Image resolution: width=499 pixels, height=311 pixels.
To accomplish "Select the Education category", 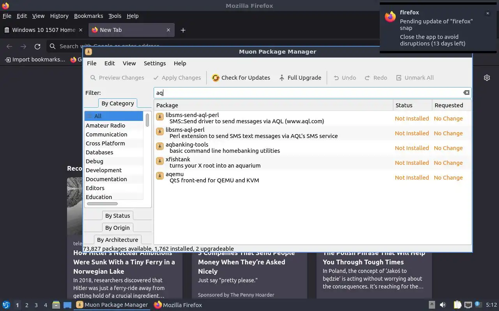I will (114, 197).
